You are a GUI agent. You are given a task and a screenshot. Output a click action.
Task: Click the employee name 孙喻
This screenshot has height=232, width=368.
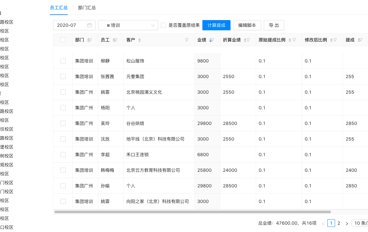coord(105,186)
